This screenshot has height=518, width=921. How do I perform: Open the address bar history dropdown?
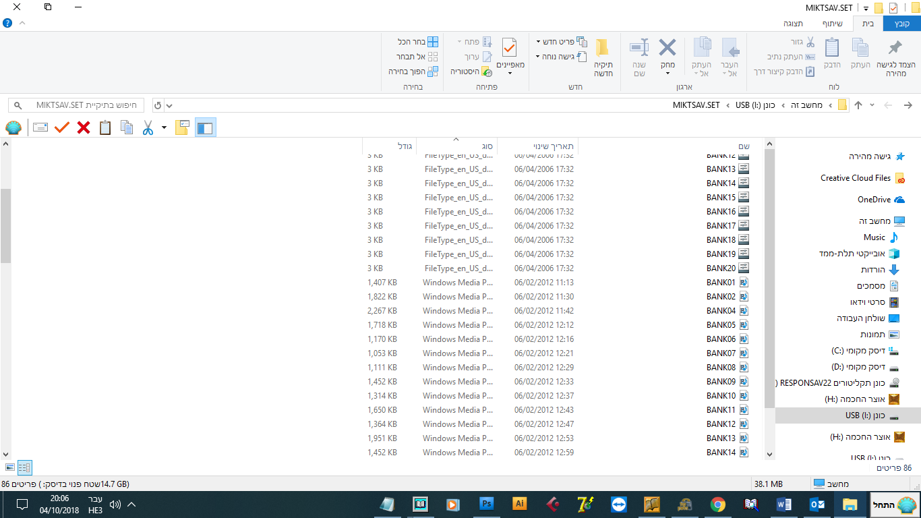pos(169,105)
